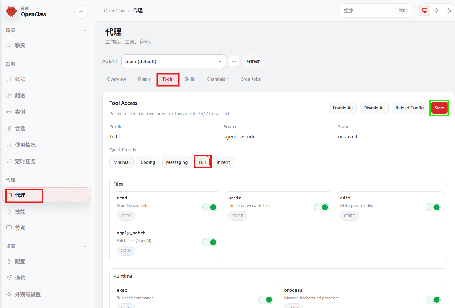Collapse the 控制 sidebar section
This screenshot has width=455, height=308.
[85, 64]
